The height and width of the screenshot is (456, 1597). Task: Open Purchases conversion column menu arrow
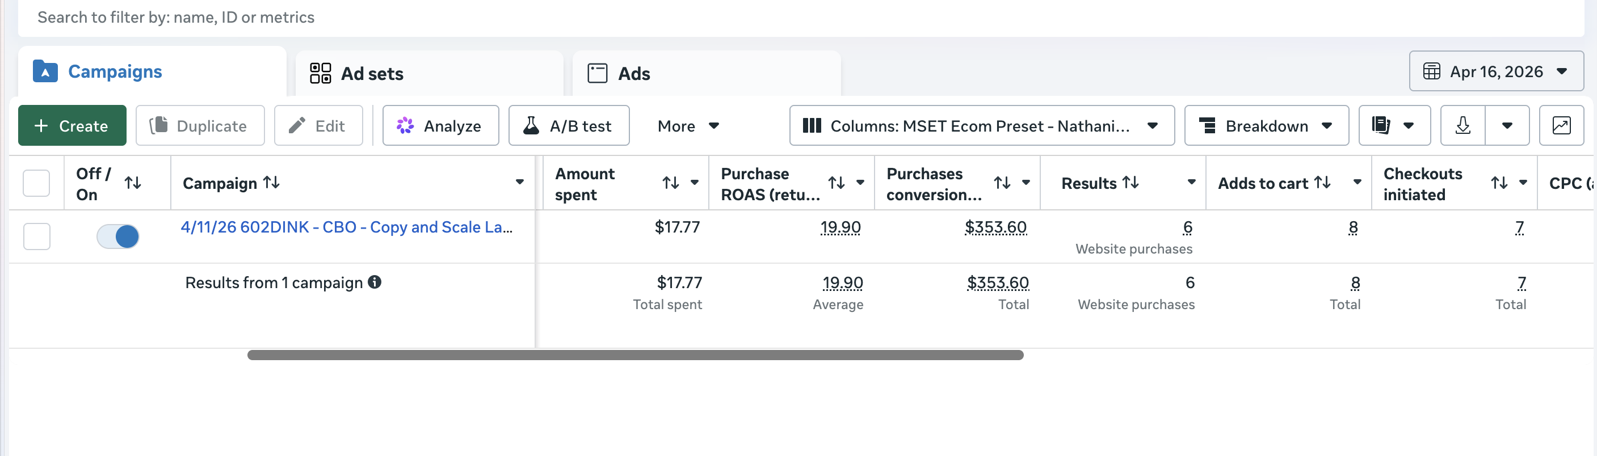pyautogui.click(x=1026, y=183)
